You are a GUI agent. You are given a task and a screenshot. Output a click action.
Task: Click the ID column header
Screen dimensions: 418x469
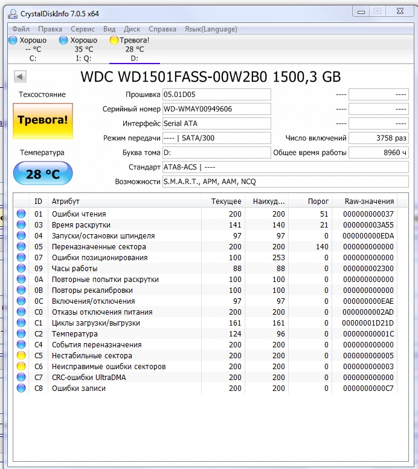click(x=38, y=202)
